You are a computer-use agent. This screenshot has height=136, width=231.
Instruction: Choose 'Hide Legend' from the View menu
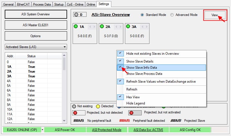161,103
